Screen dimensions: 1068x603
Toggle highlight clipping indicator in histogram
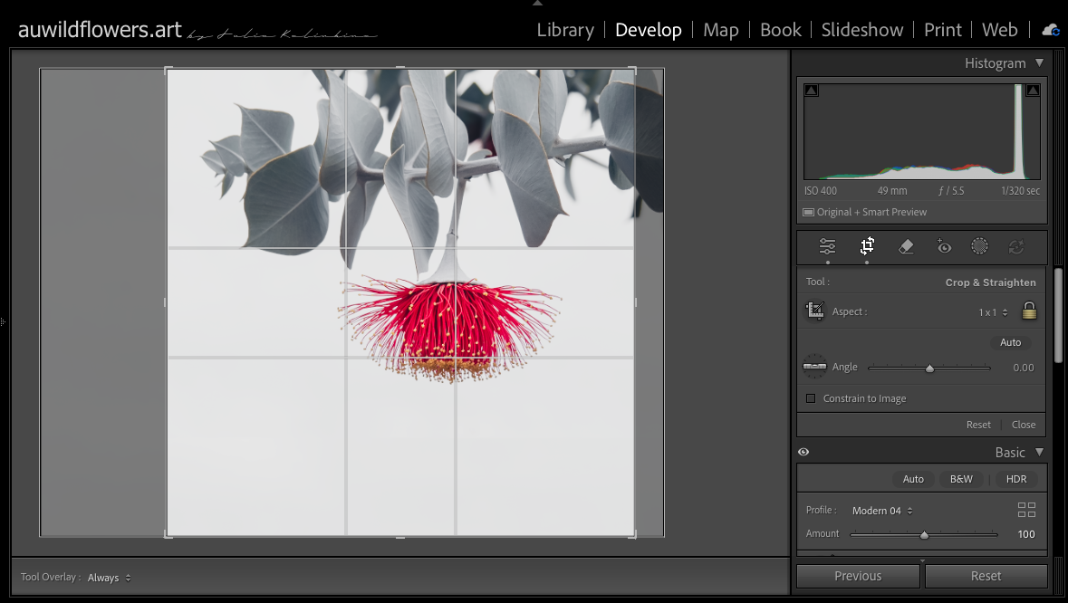pyautogui.click(x=1033, y=90)
